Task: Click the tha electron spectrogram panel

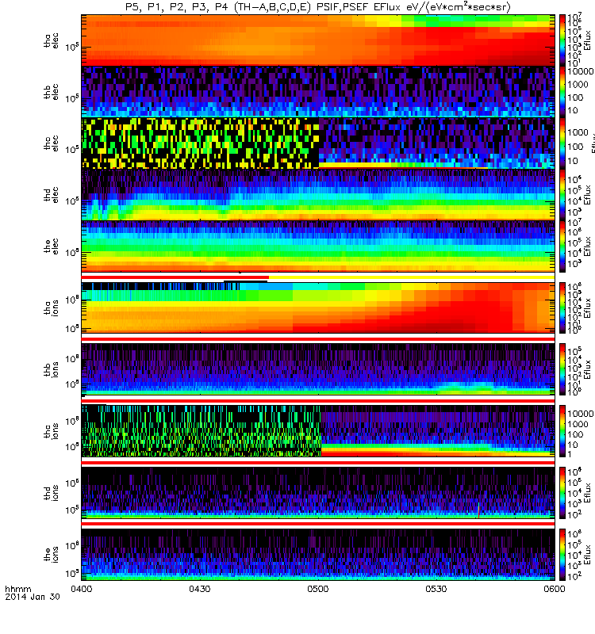Action: click(318, 40)
